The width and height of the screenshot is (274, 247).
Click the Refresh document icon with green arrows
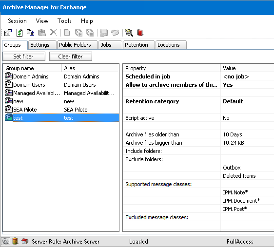tap(20, 33)
